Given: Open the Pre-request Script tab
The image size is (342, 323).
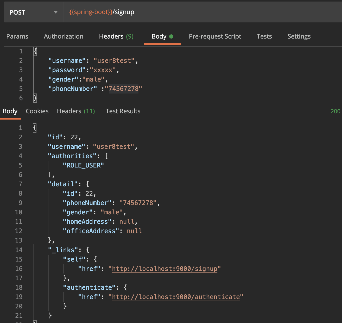Looking at the screenshot, I should 215,36.
